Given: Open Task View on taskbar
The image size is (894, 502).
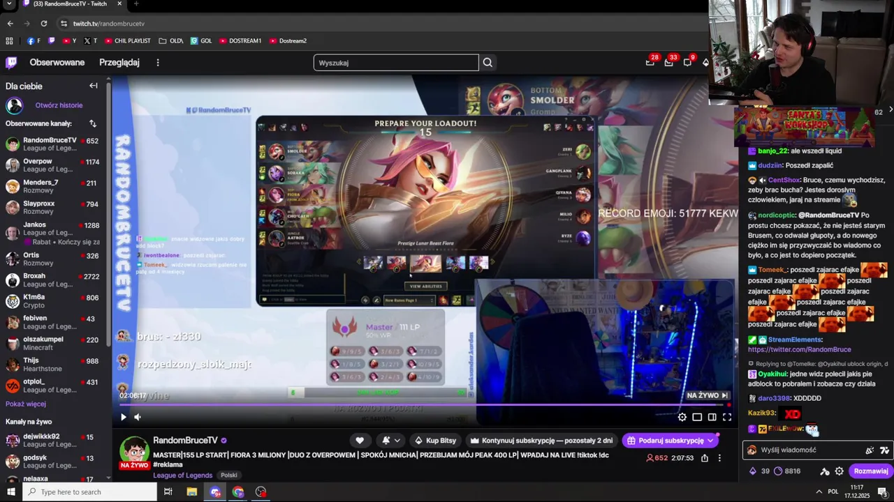Looking at the screenshot, I should pos(168,492).
